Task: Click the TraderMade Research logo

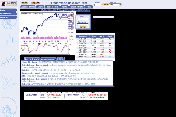Action: click(9, 4)
